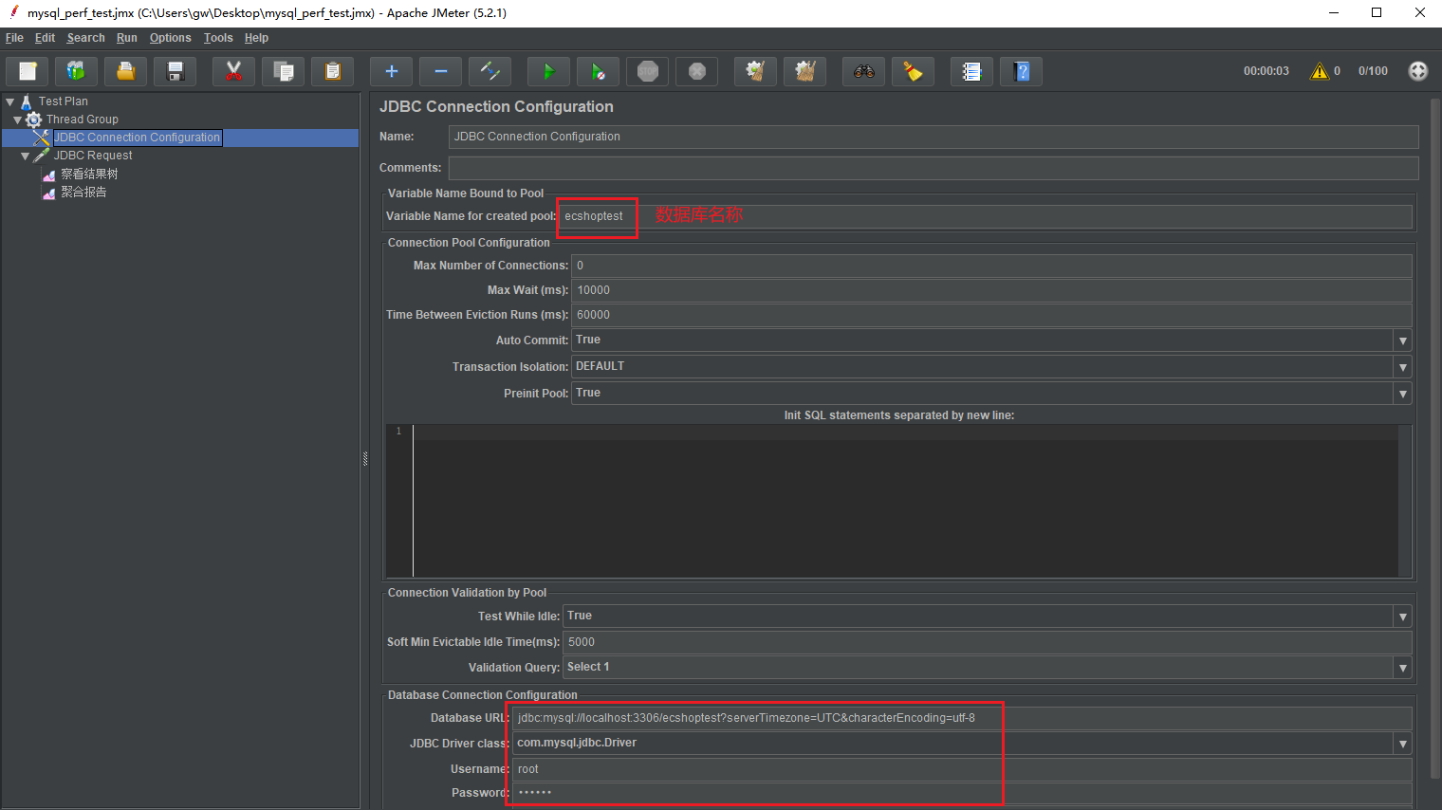Open the Auto Commit dropdown
1442x810 pixels.
point(1402,341)
